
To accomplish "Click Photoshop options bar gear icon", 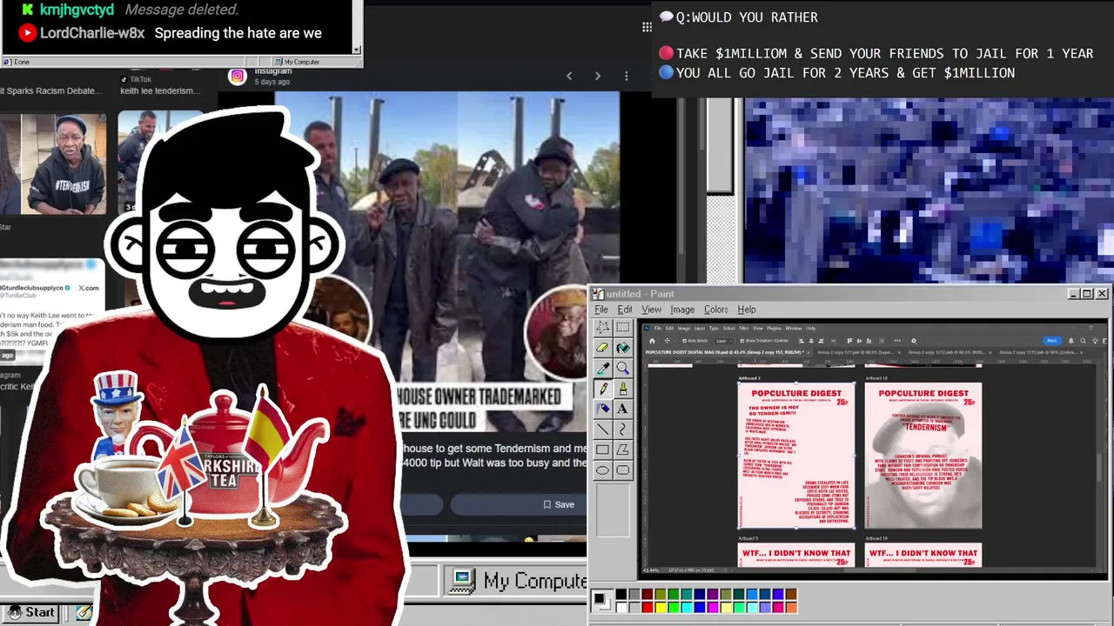I will click(914, 341).
